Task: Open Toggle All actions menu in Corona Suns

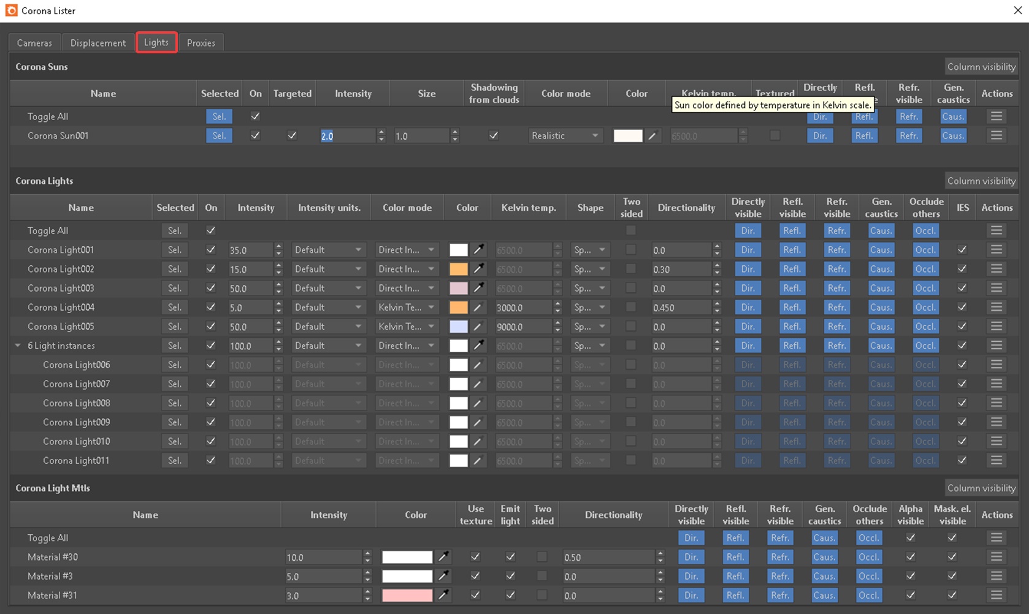Action: coord(996,116)
